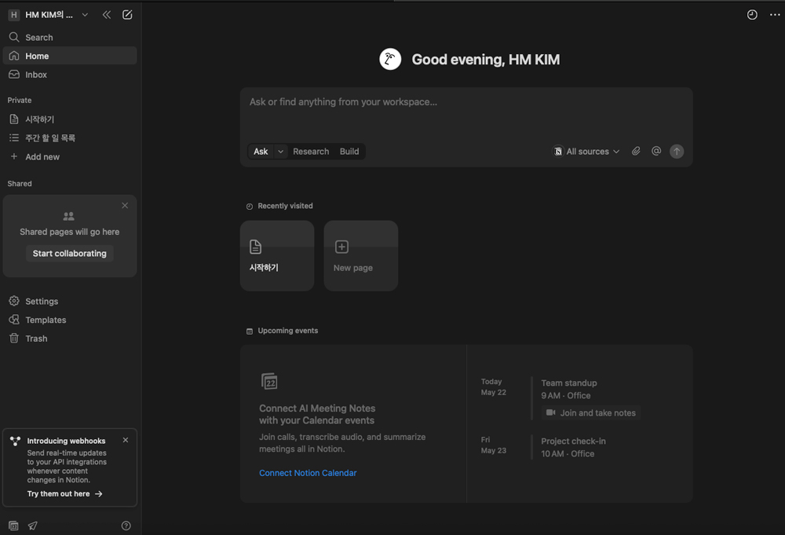This screenshot has width=785, height=535.
Task: Open Trash from the sidebar
Action: 70,339
